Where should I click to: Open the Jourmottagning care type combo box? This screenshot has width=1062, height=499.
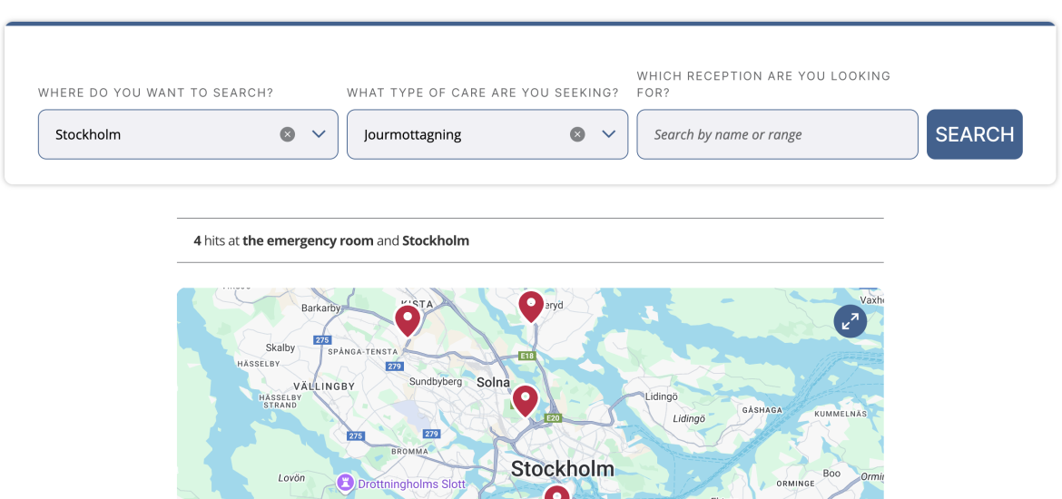[487, 135]
